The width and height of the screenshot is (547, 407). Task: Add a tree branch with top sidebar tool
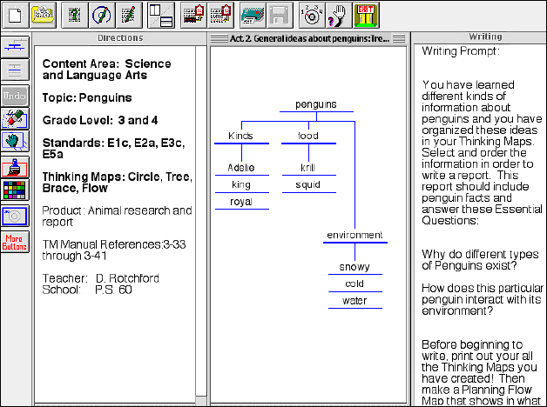[16, 47]
